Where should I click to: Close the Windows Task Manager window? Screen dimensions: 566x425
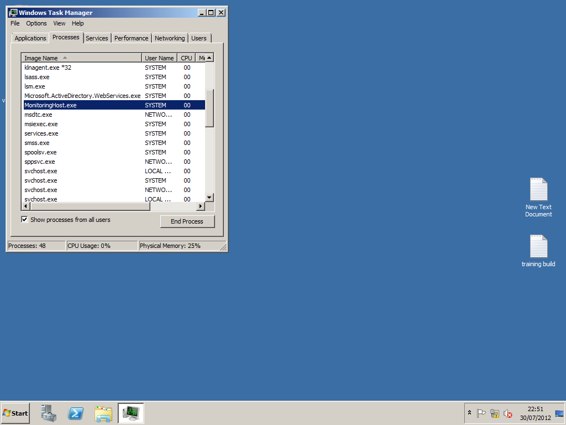(221, 13)
